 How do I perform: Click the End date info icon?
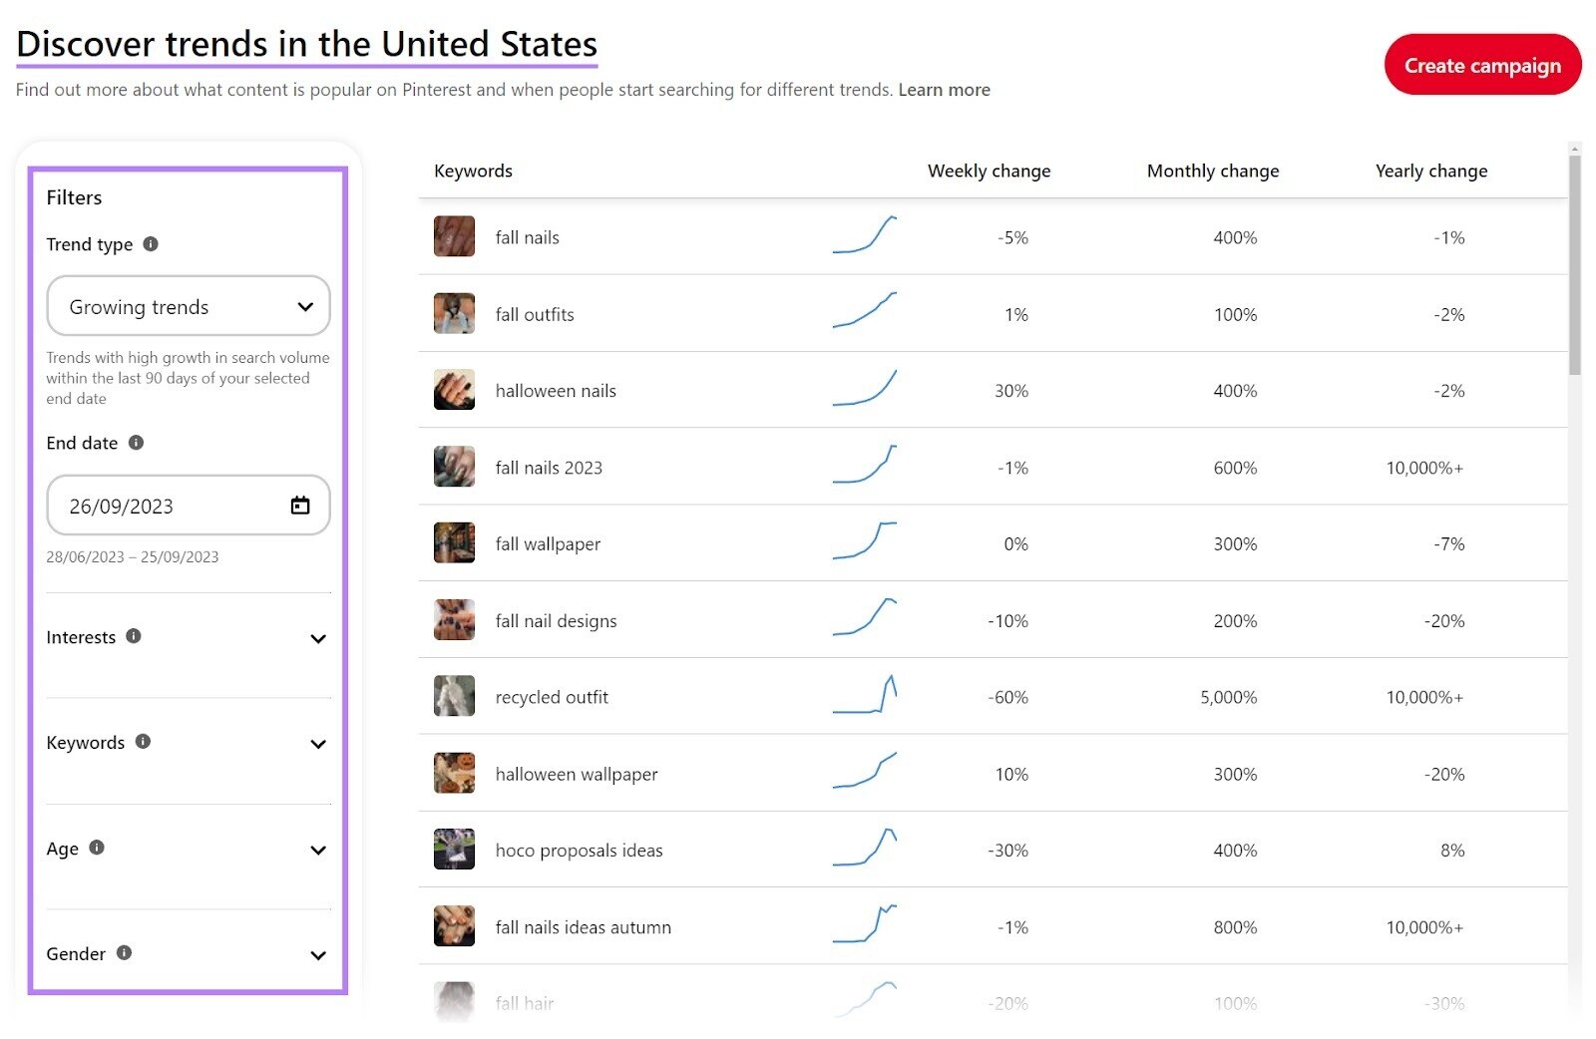click(x=138, y=443)
